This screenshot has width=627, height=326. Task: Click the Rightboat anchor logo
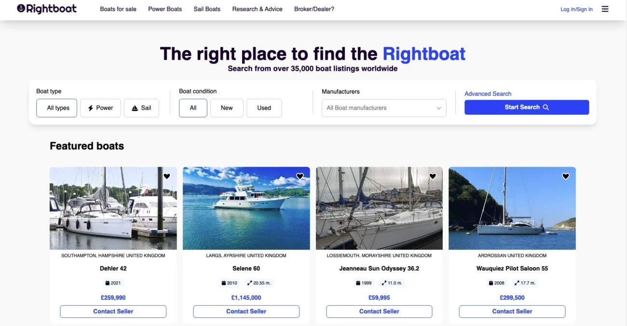(x=21, y=9)
